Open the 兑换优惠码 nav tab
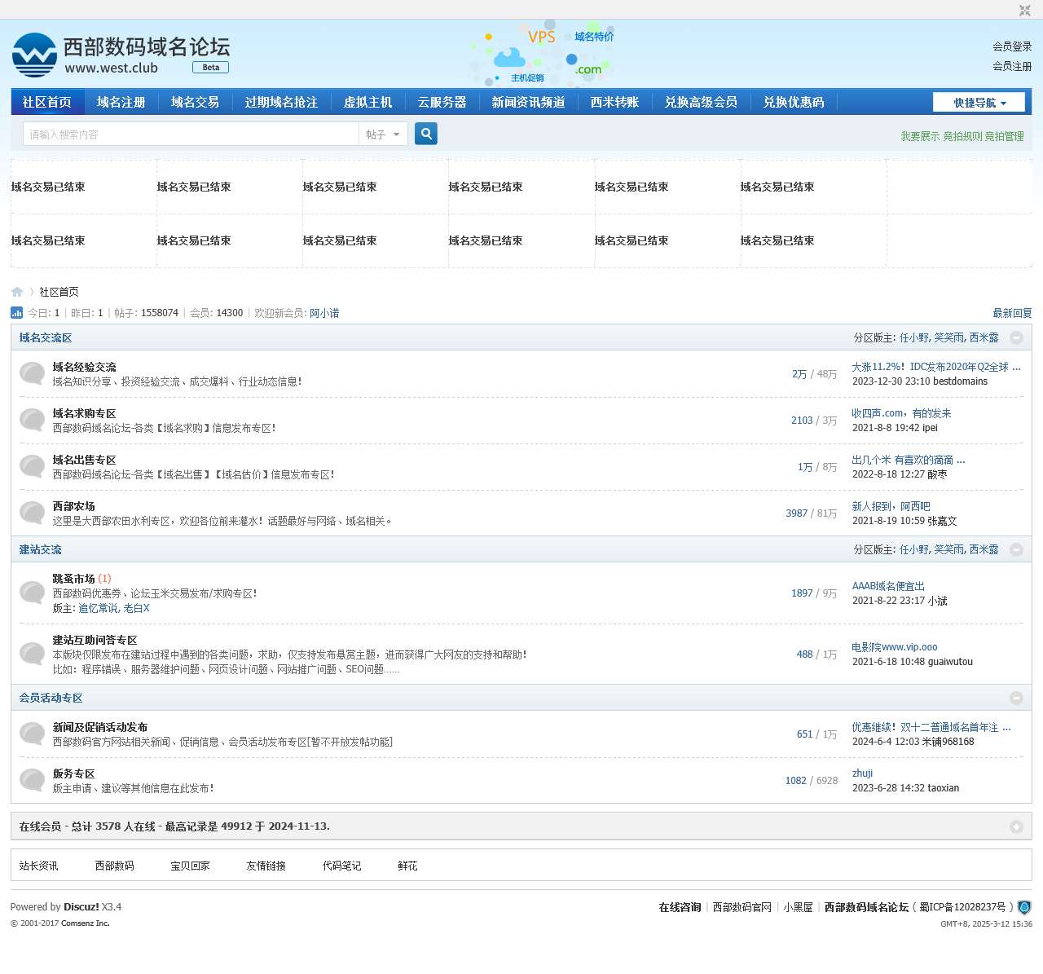Viewport: 1043px width, 974px height. (x=794, y=102)
